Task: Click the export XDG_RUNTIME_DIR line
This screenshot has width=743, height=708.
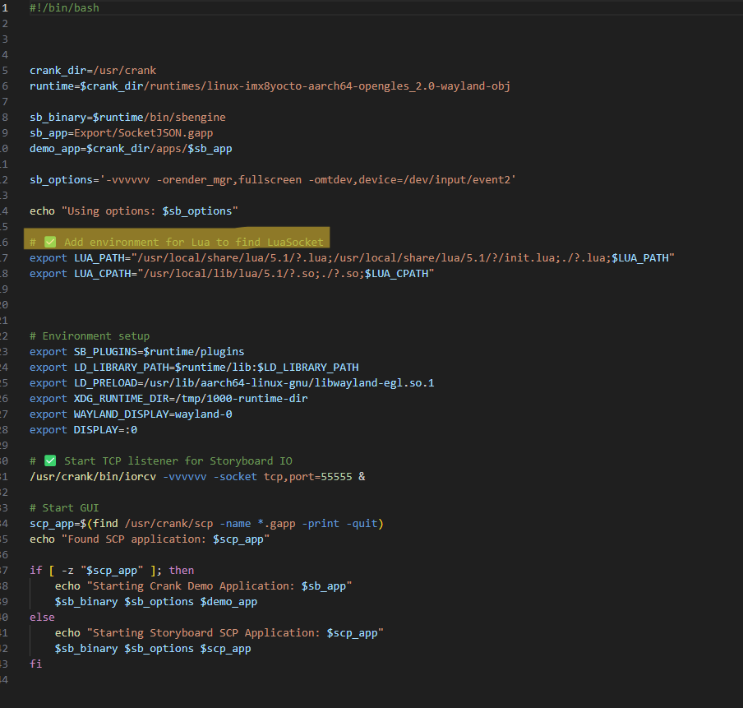Action: [x=168, y=400]
